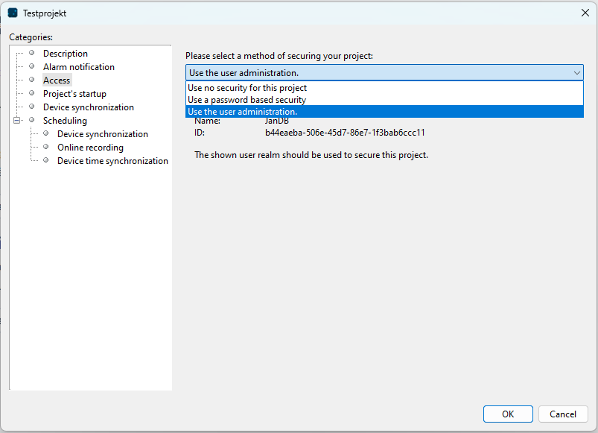Select the Scheduling category label
This screenshot has width=598, height=433.
pyautogui.click(x=65, y=121)
